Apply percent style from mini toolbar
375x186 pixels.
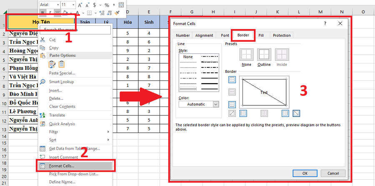click(x=107, y=5)
